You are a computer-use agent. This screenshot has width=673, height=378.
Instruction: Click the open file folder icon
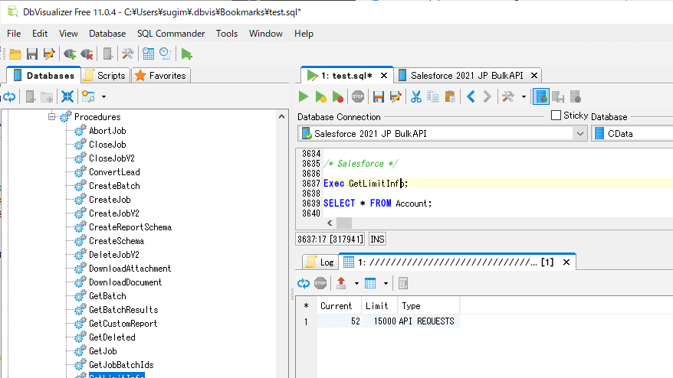pos(15,54)
